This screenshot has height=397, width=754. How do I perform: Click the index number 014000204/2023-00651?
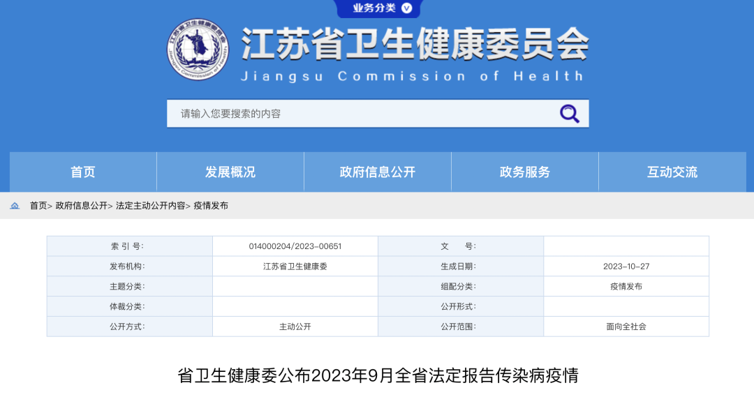(x=295, y=246)
